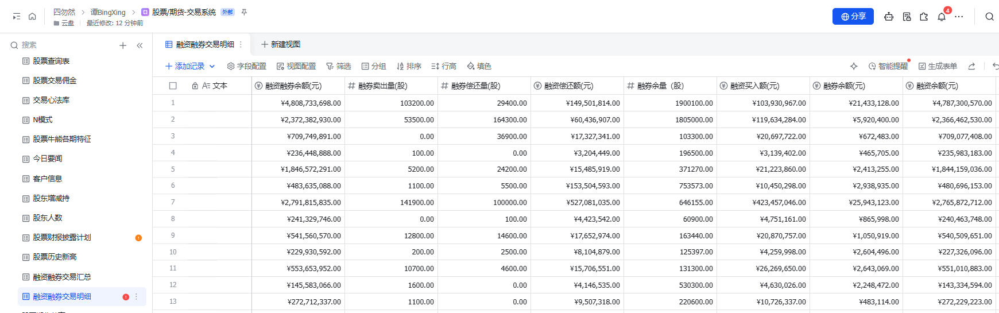Viewport: 999px width, 313px height.
Task: Open the more options ellipsis
Action: coord(959,17)
